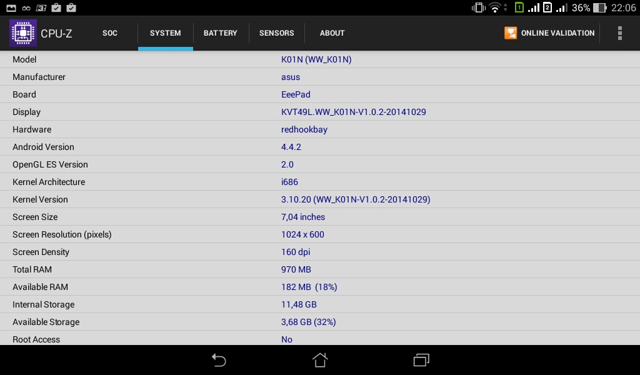Switch to the SENSORS tab
The image size is (640, 375).
[277, 33]
